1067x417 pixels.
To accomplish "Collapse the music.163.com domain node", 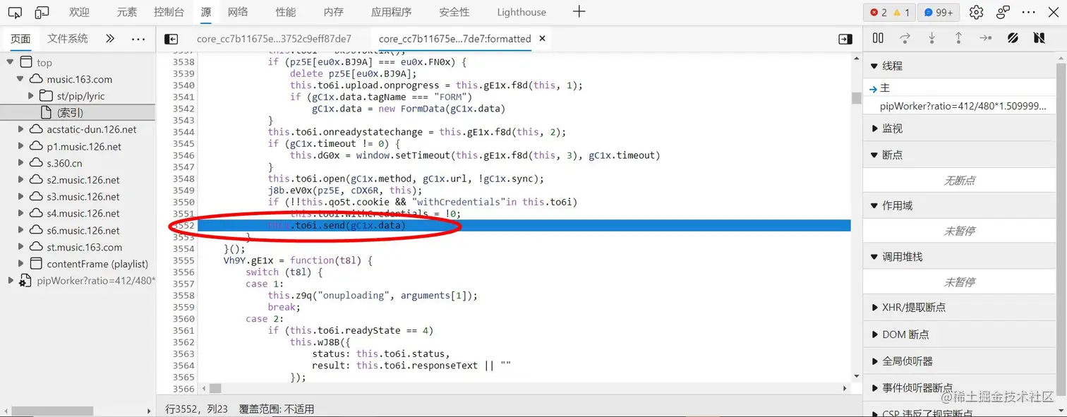I will point(20,79).
